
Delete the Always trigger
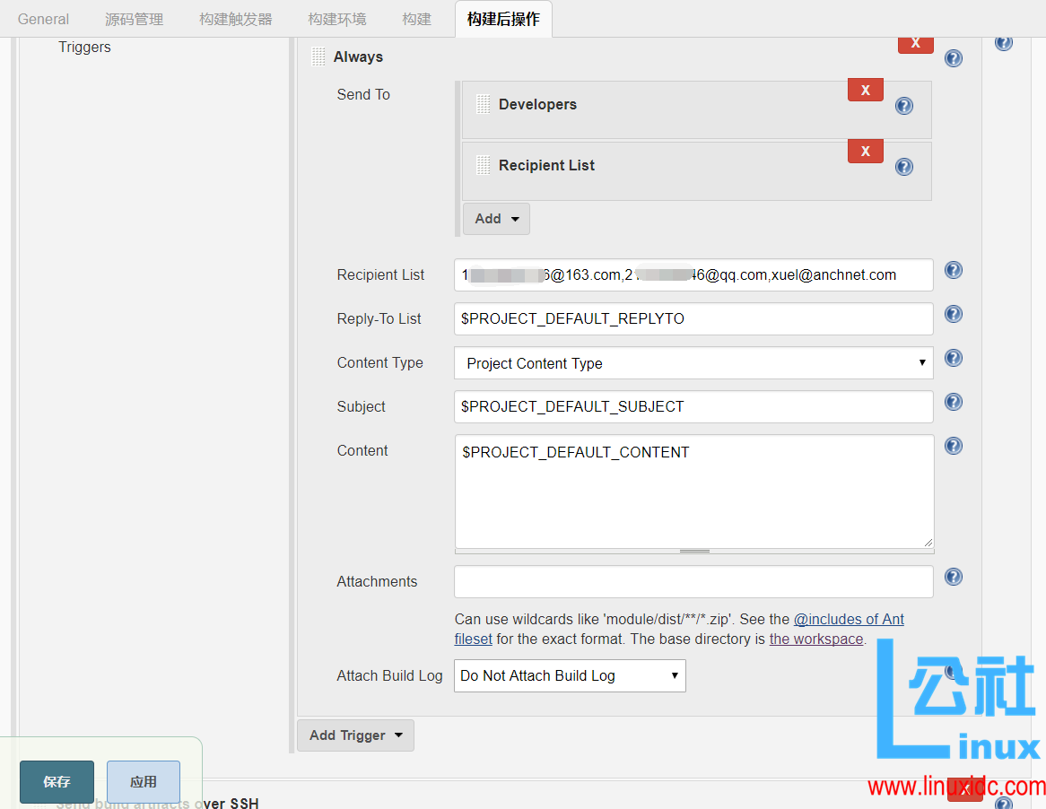[x=915, y=44]
